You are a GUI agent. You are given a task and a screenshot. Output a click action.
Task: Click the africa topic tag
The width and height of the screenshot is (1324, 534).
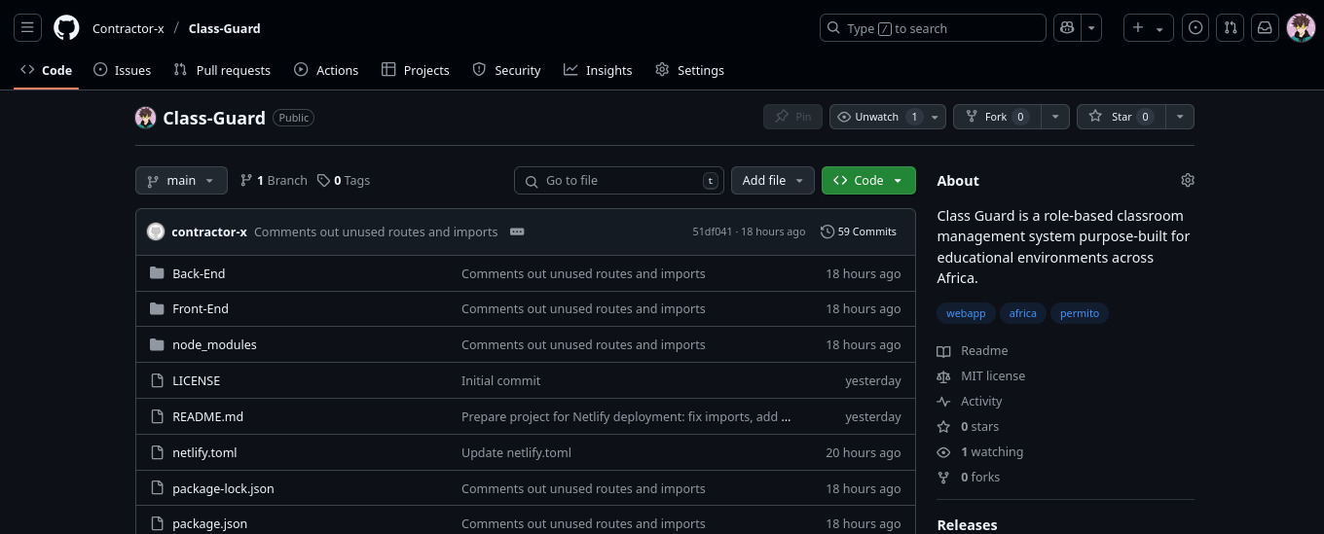click(1022, 313)
